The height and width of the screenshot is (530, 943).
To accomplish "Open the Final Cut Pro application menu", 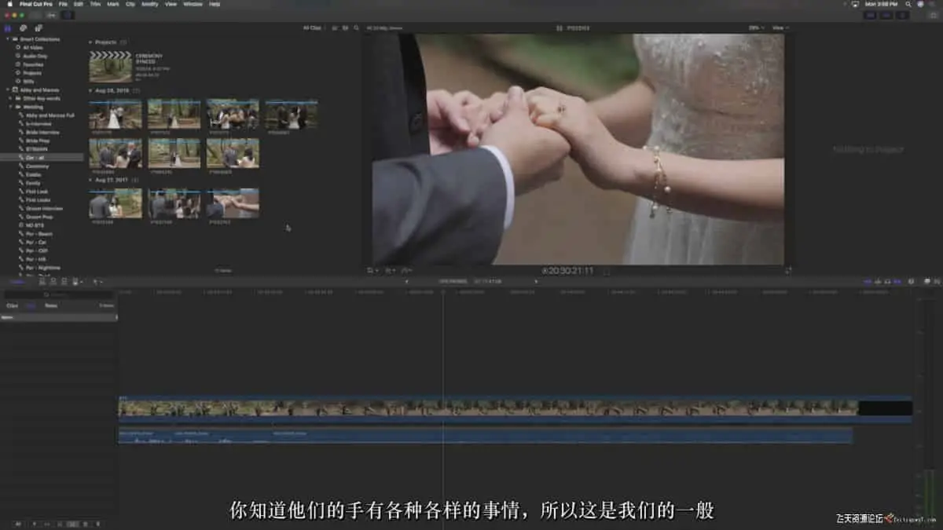I will [36, 4].
